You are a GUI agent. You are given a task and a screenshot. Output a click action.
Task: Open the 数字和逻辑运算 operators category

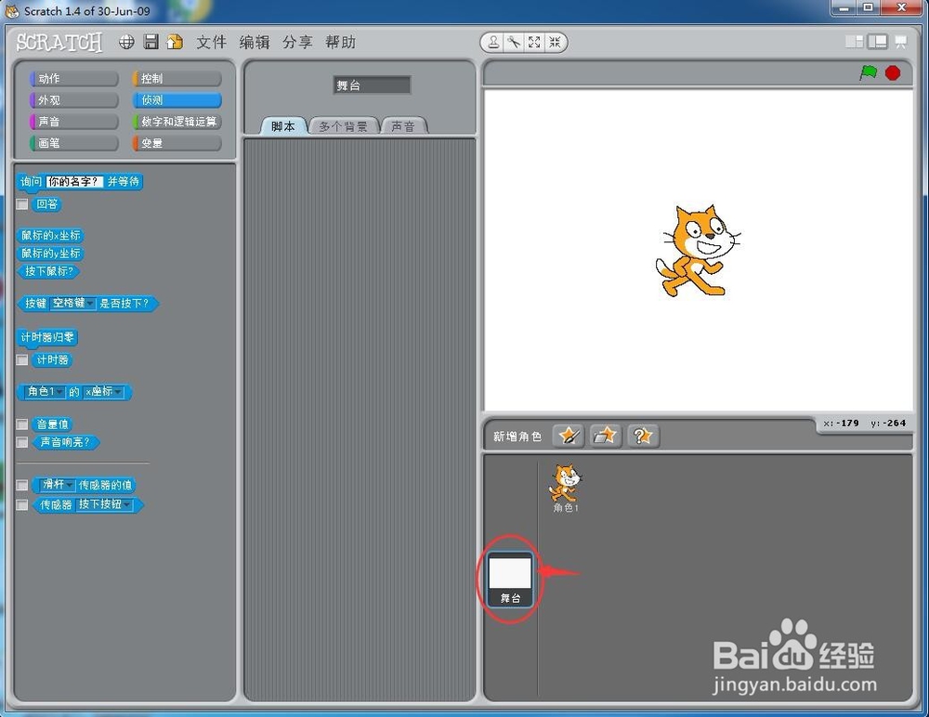click(177, 122)
